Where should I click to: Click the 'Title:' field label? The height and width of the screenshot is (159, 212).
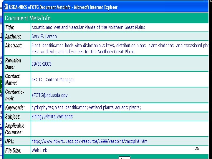[x=10, y=27]
